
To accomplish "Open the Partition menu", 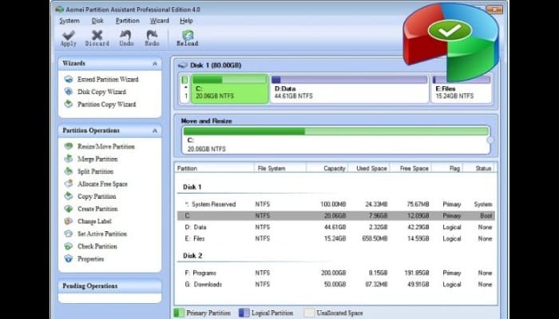I will (x=127, y=21).
